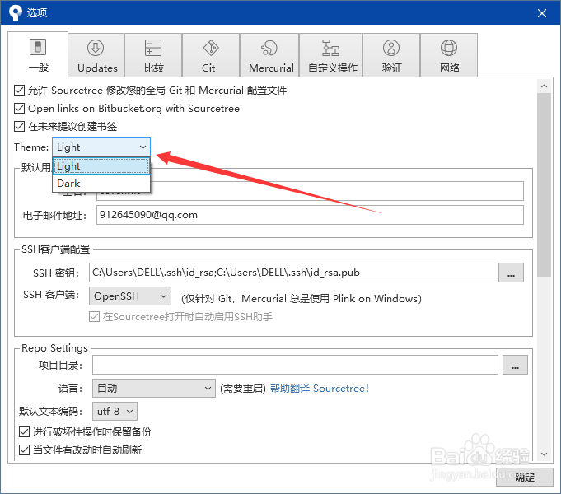561x494 pixels.
Task: Switch to the 验证 authentication tab
Action: tap(391, 55)
